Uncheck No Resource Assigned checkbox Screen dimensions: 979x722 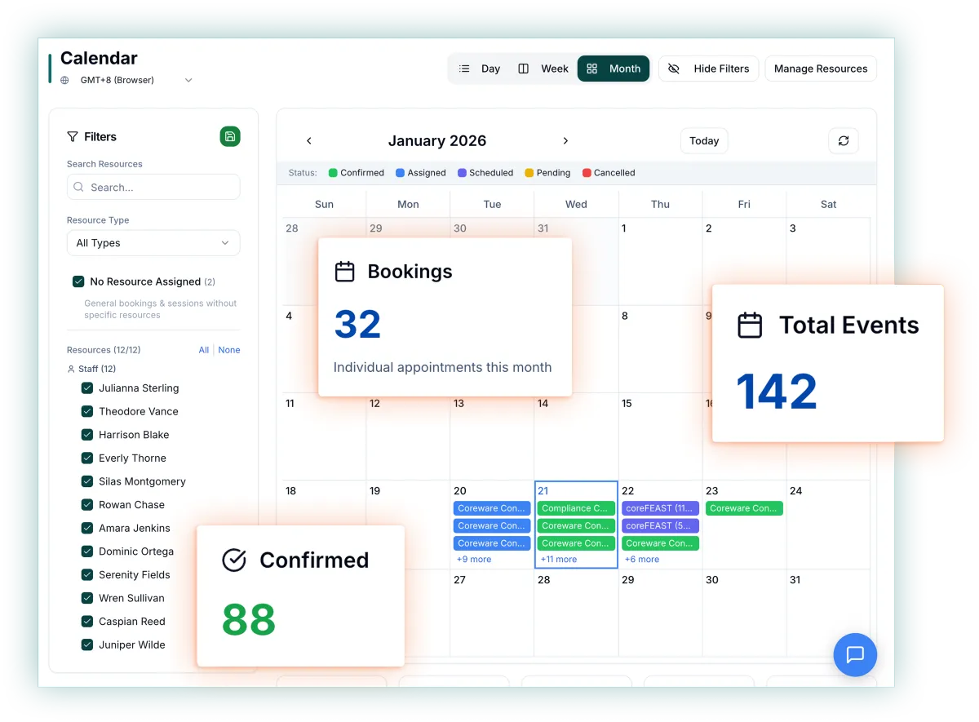78,281
